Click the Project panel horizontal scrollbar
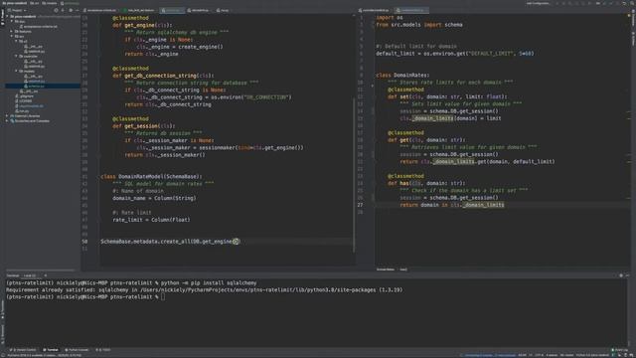Viewport: 636px width, 358px height. click(x=41, y=269)
